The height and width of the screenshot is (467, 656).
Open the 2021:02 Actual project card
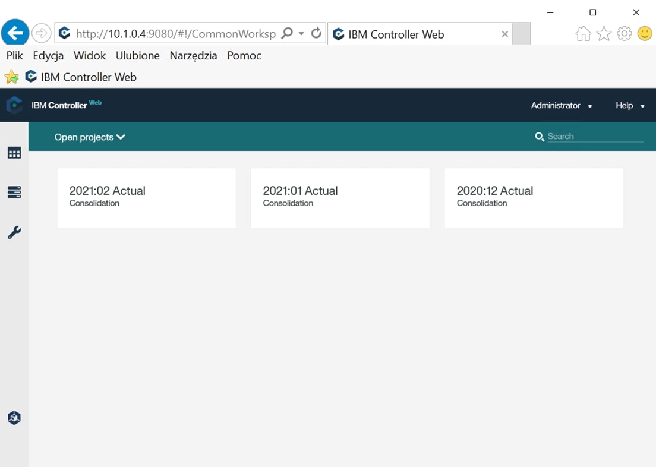click(x=146, y=198)
